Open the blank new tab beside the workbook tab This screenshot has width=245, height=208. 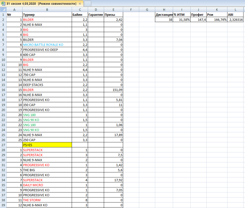pos(88,4)
